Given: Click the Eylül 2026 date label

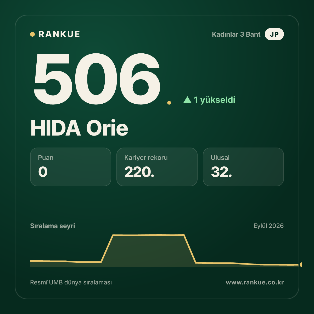Looking at the screenshot, I should pos(268,226).
